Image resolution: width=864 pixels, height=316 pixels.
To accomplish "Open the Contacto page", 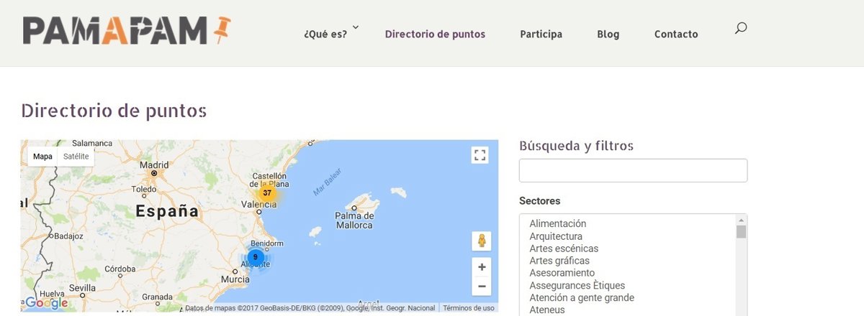I will 675,34.
